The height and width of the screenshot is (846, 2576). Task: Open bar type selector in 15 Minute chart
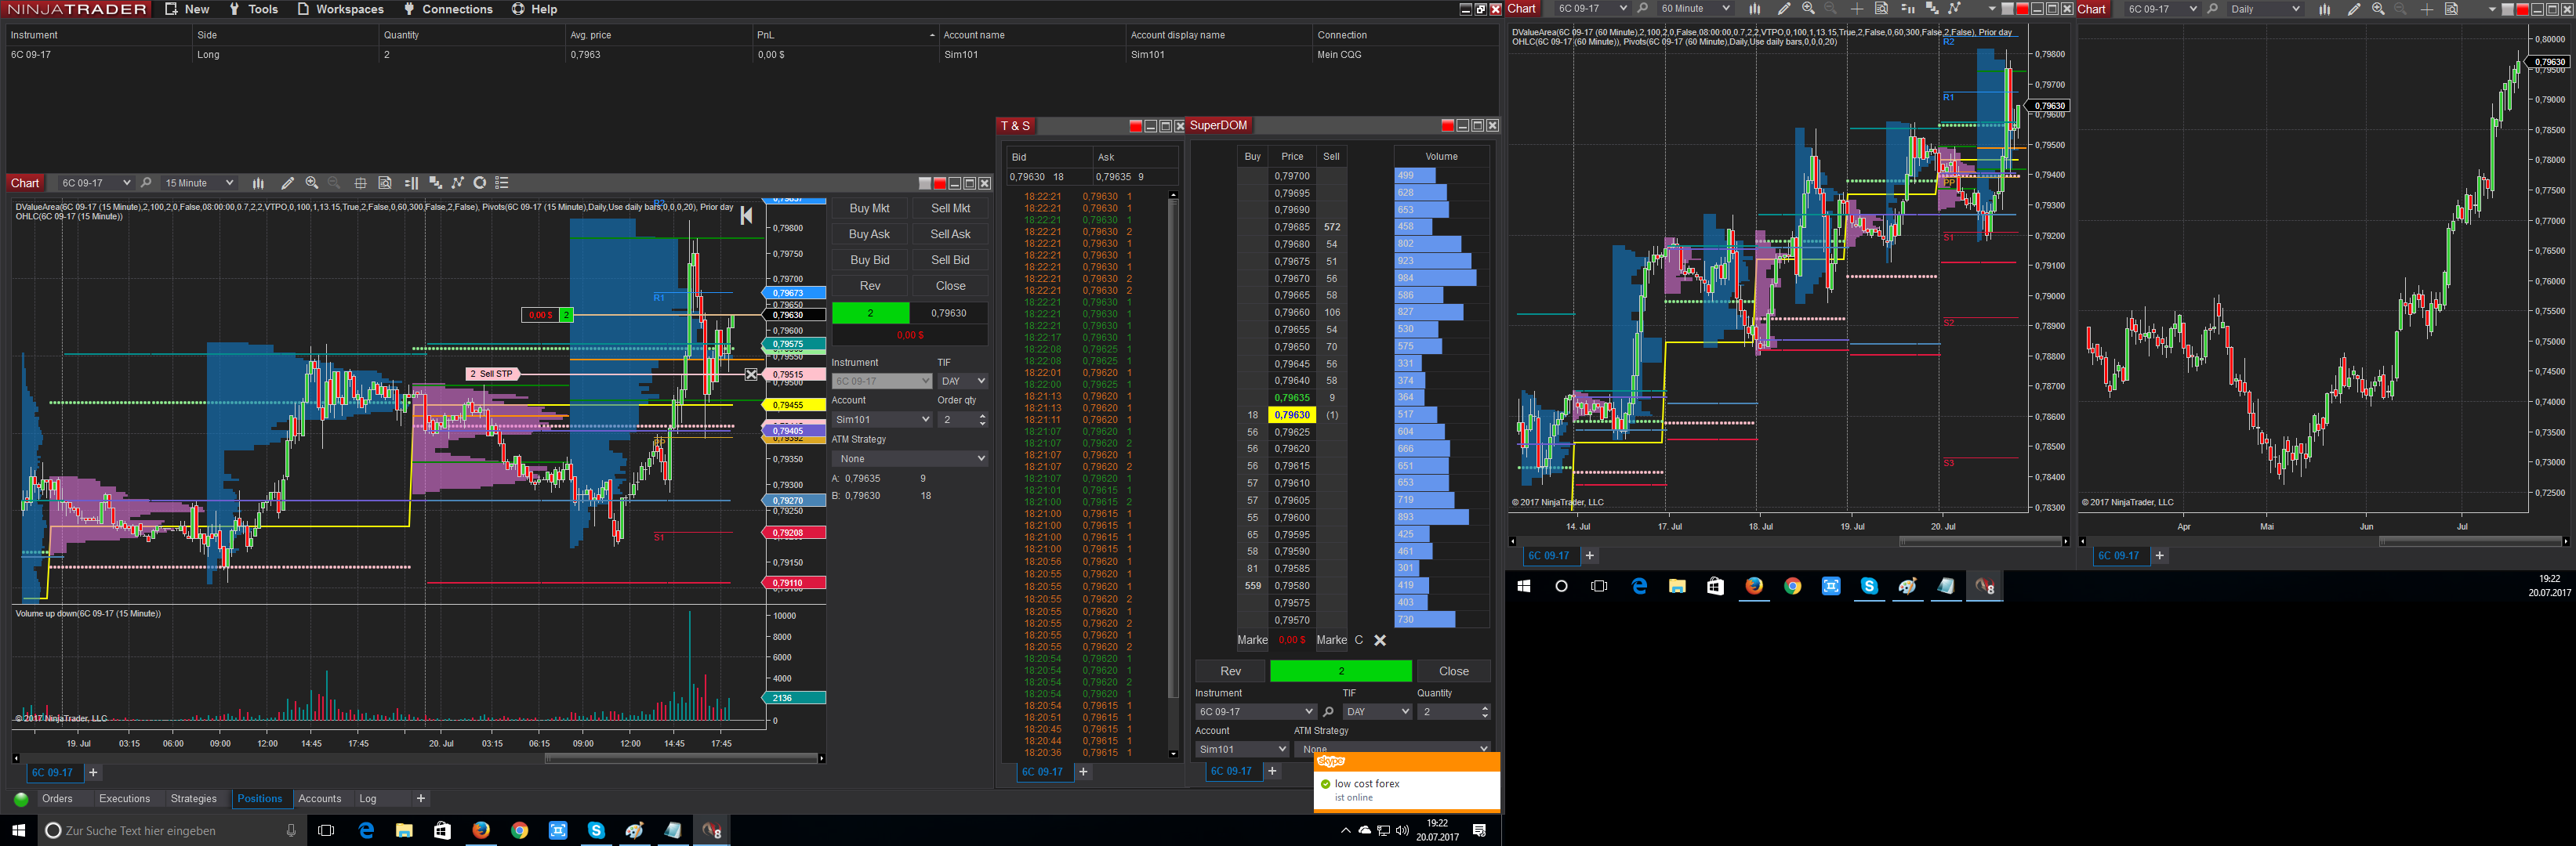click(x=258, y=183)
